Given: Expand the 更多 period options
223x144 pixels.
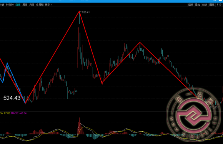Looking at the screenshot, I should click(x=48, y=5).
